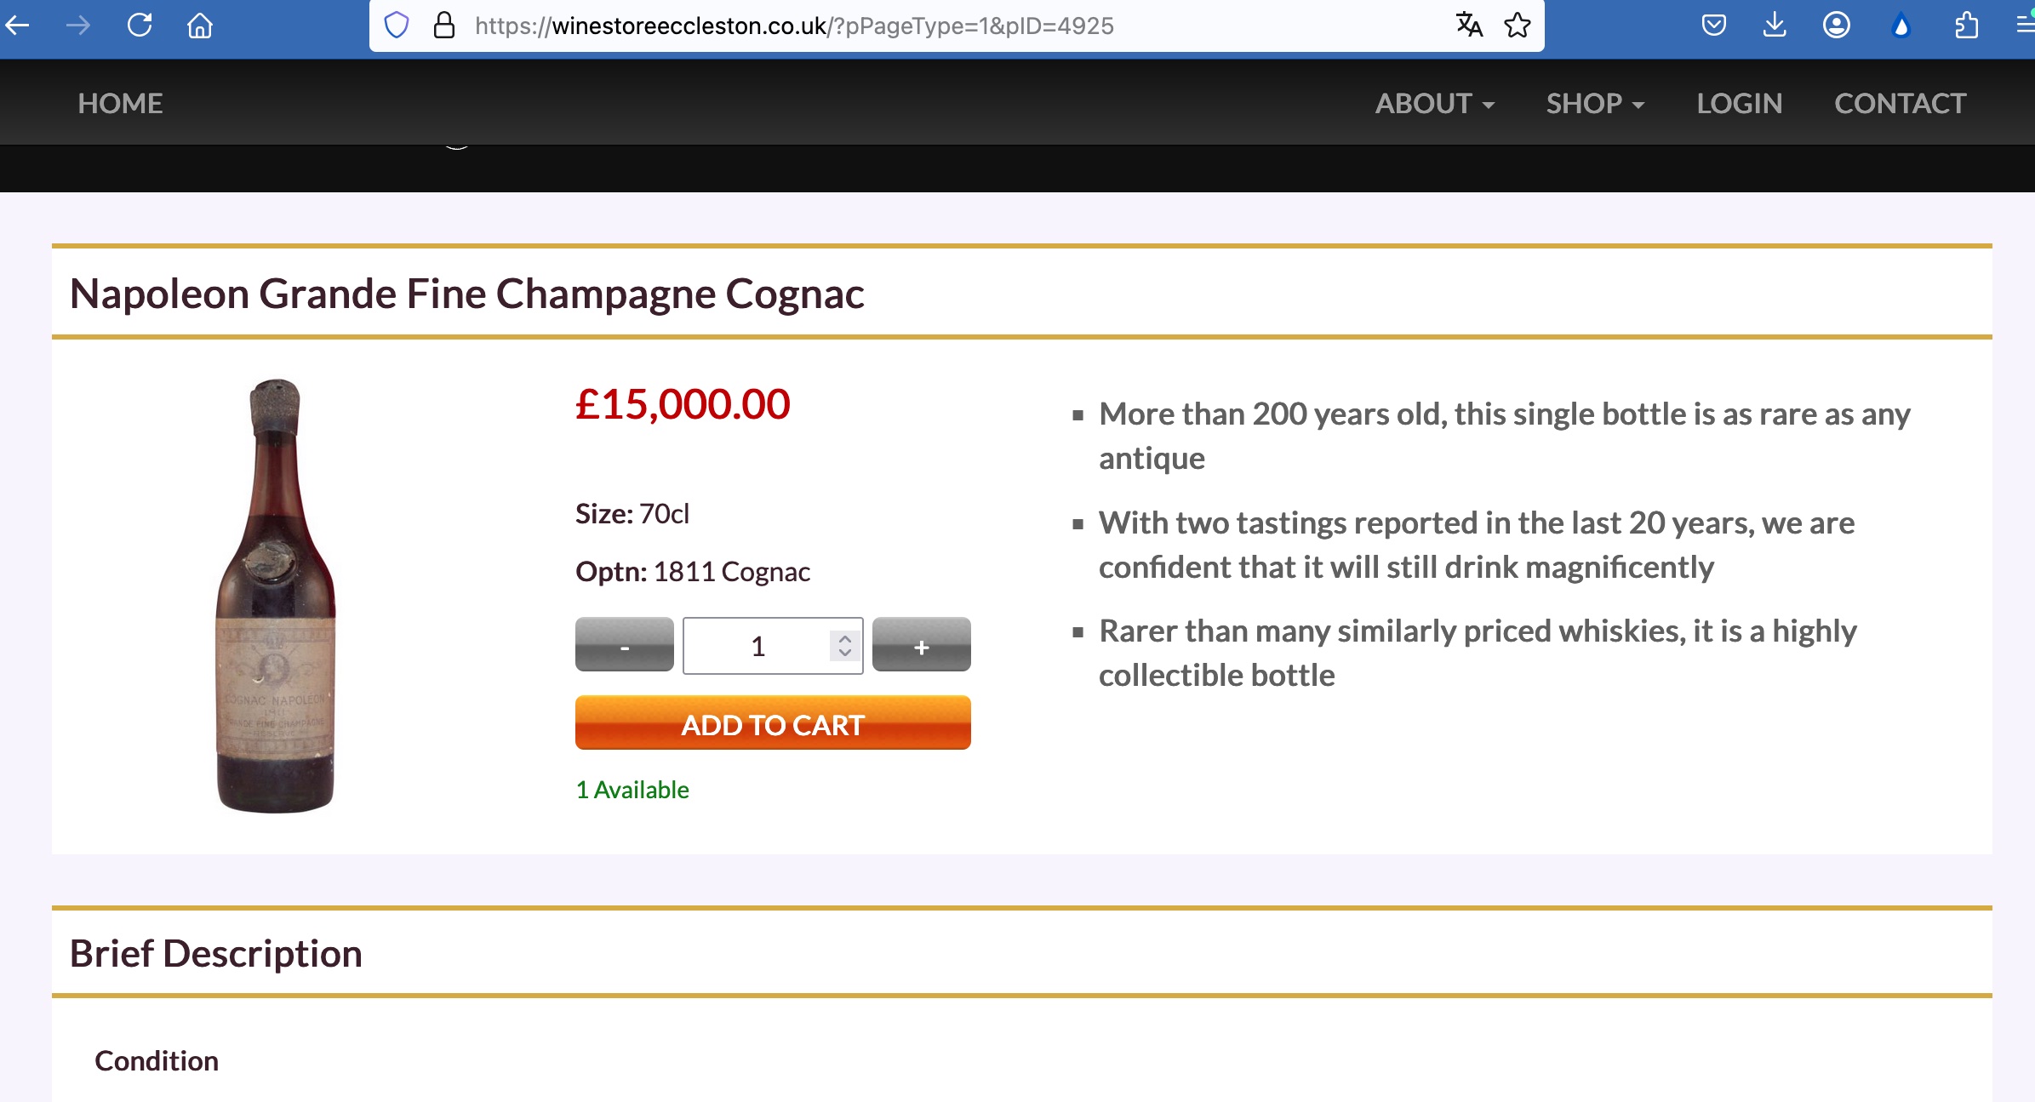The image size is (2035, 1102).
Task: Click the cognac bottle product image
Action: tap(276, 596)
